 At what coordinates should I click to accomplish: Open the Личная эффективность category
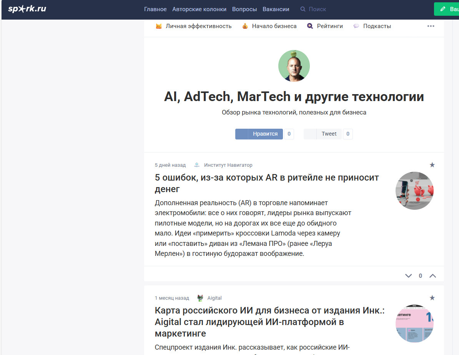(198, 26)
